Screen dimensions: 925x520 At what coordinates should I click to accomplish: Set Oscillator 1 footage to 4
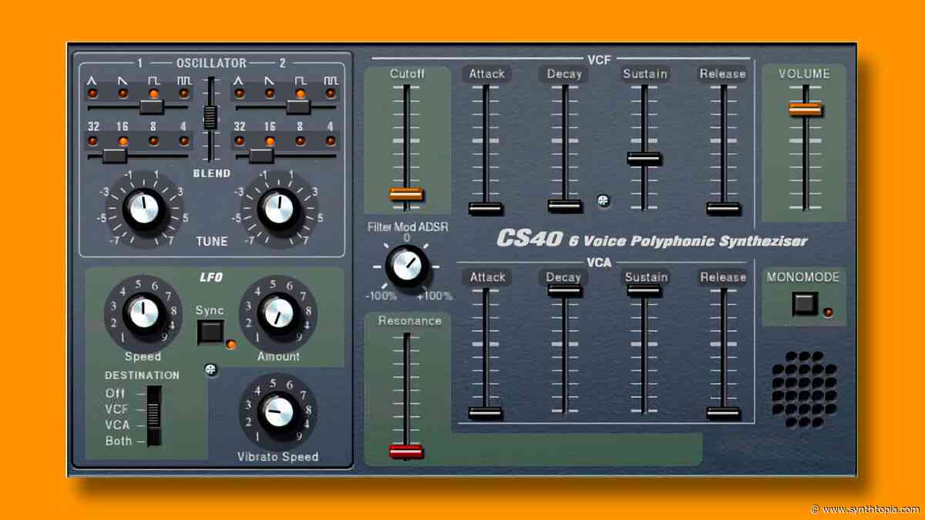183,141
